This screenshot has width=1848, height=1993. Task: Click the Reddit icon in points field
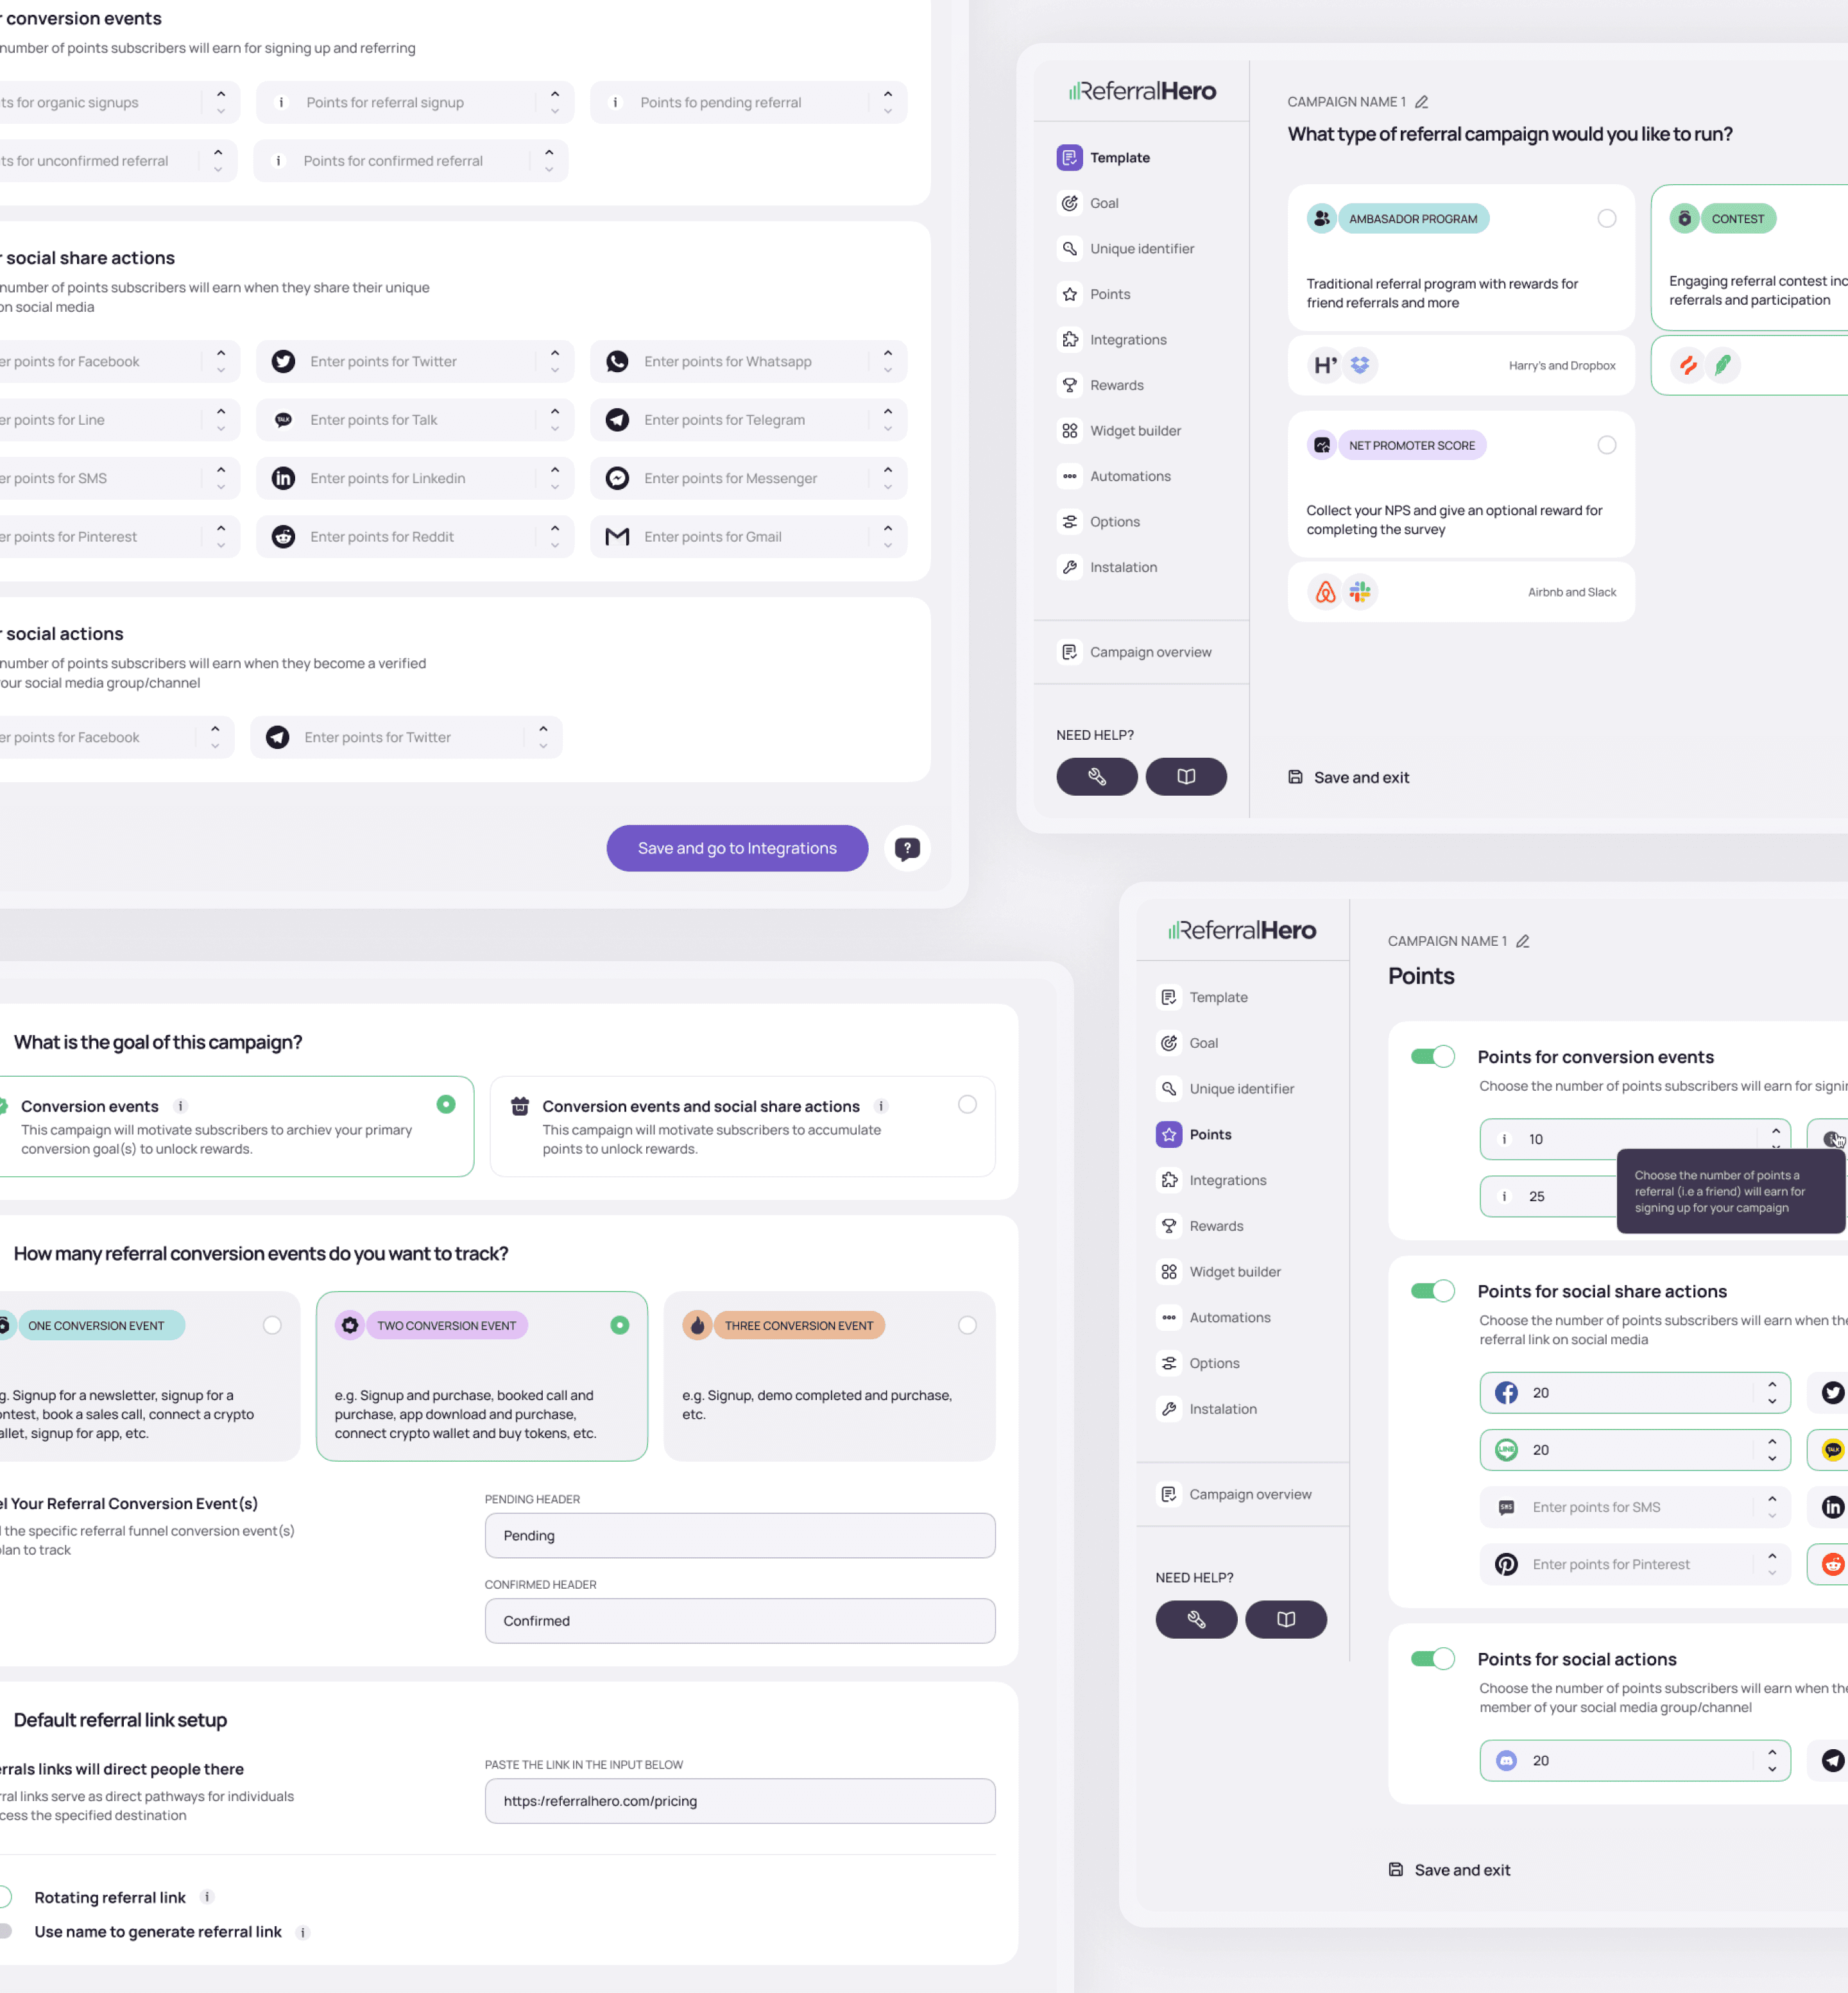pyautogui.click(x=284, y=537)
